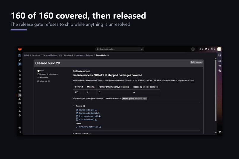The height and width of the screenshot is (159, 239).
Task: Go to biyonjose10 breadcrumb
Action: click(69, 55)
